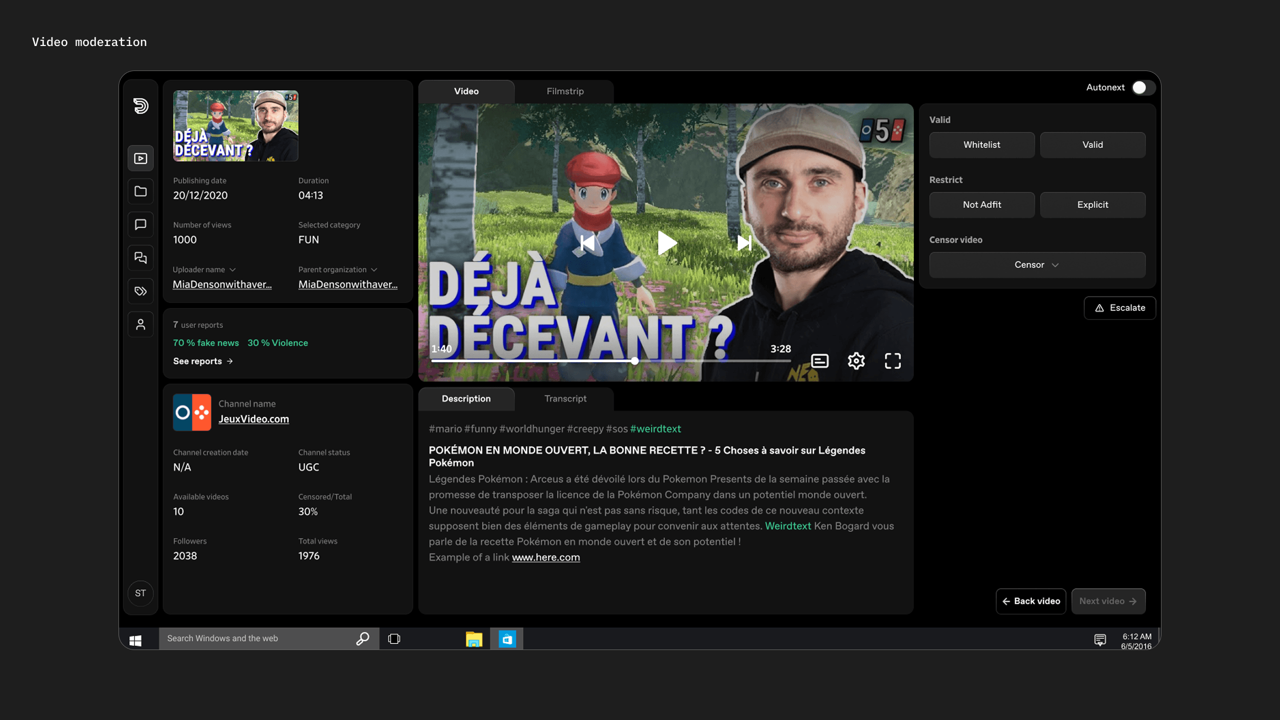The image size is (1280, 720).
Task: Open the See reports link
Action: [202, 361]
